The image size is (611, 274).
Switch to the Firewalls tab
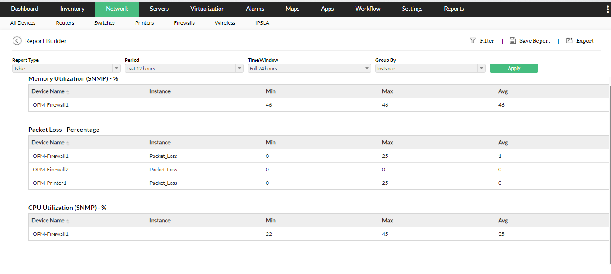184,23
